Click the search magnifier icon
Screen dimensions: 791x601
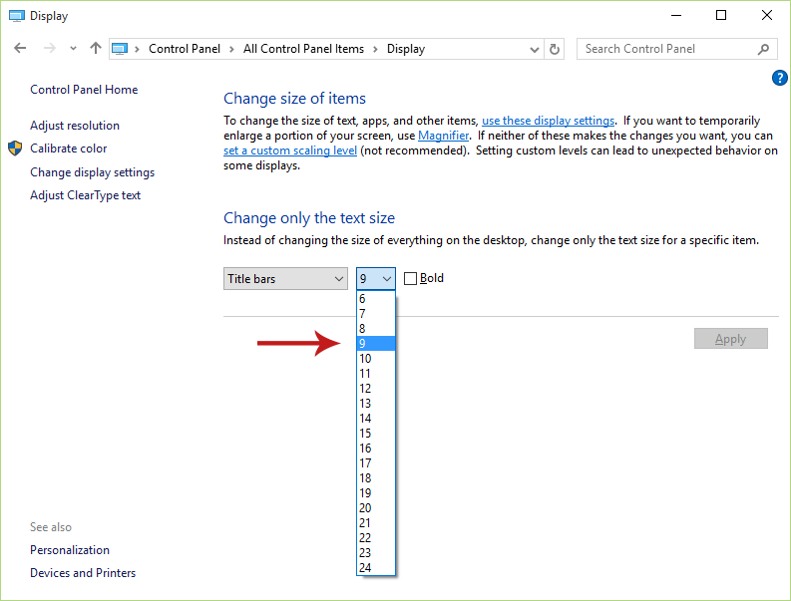point(763,49)
